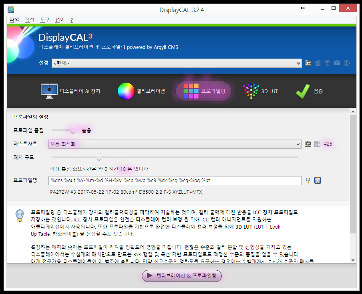Click the floppy disk save icon
The height and width of the screenshot is (294, 362).
point(318,180)
